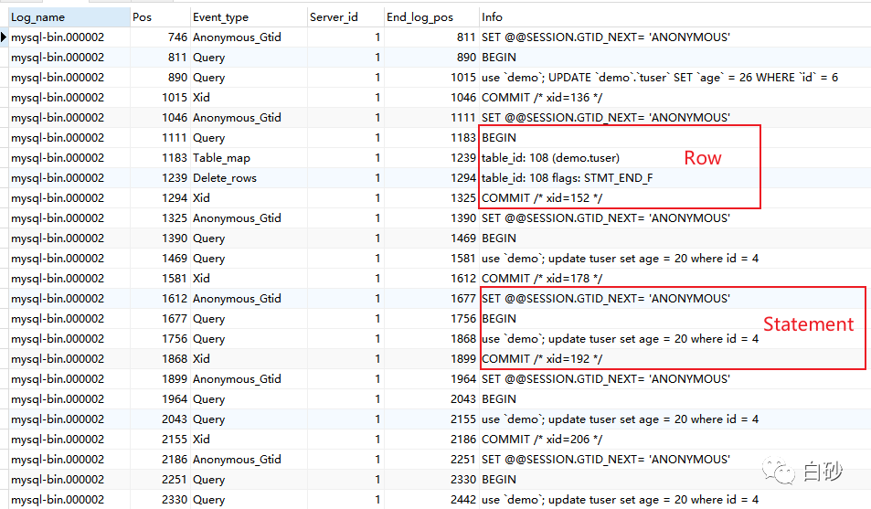871x509 pixels.
Task: Sort by the Pos column header
Action: pos(160,17)
